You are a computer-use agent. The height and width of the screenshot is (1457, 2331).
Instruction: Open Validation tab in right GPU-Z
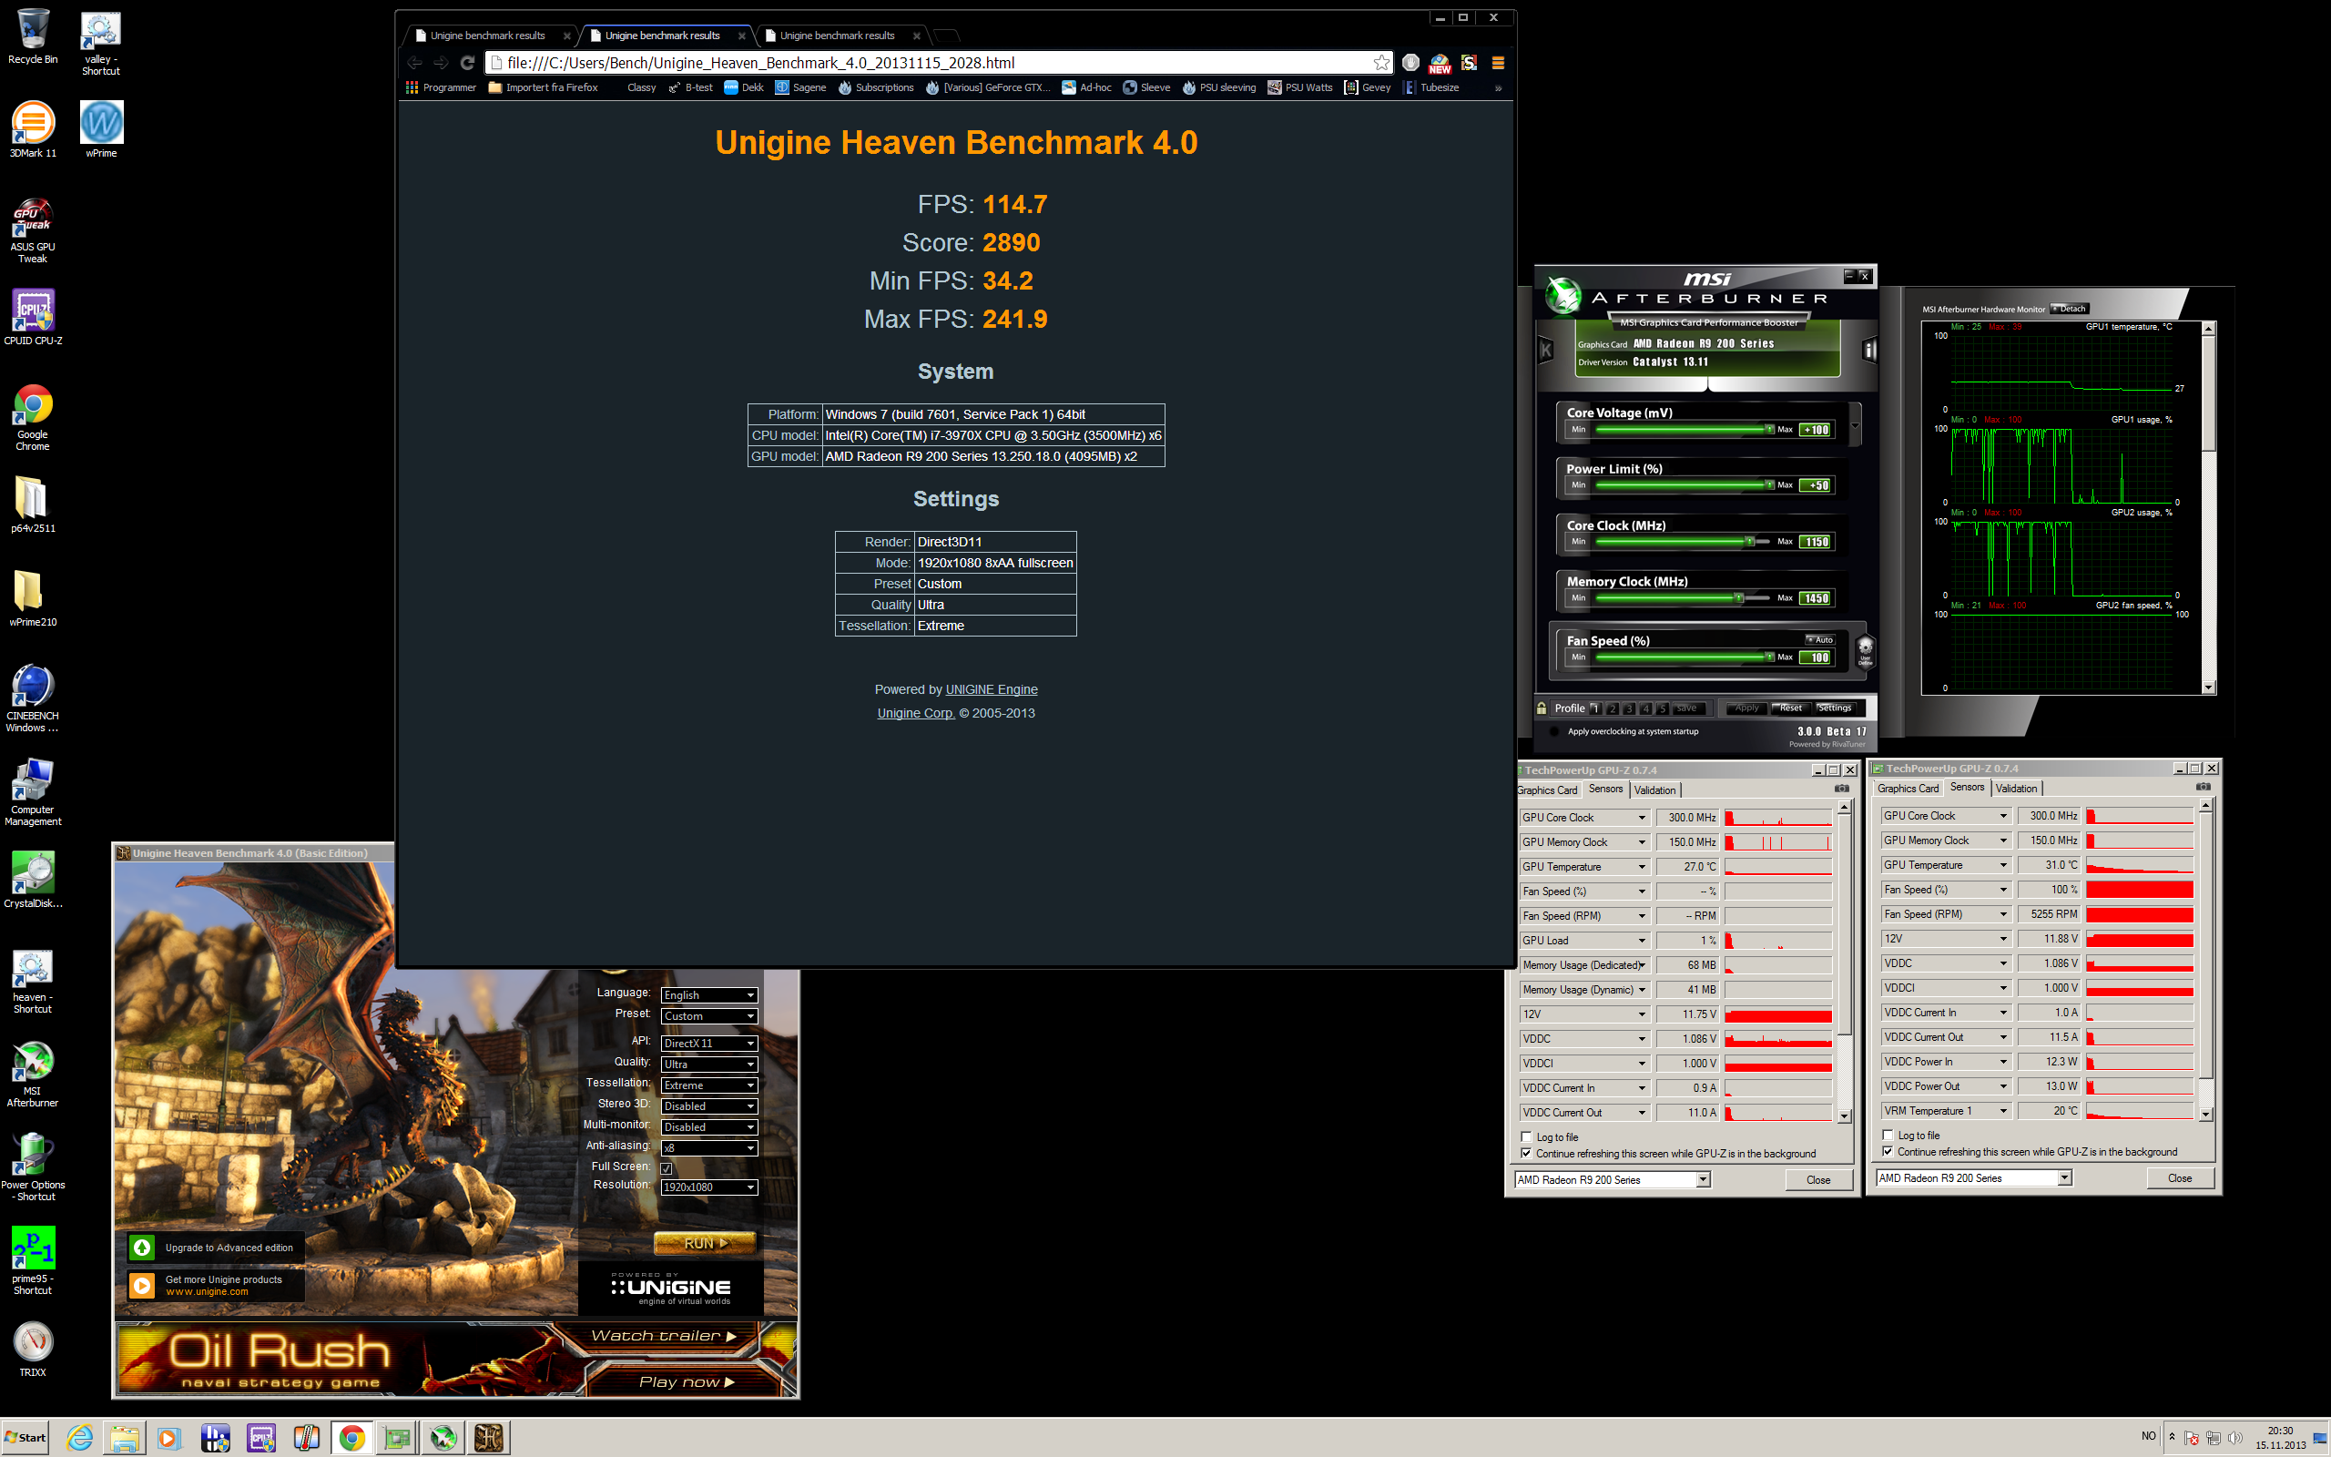tap(2016, 789)
